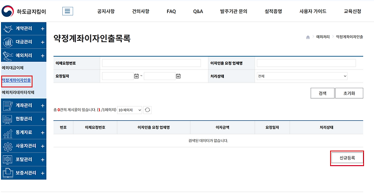Open the 처리상태 dropdown

click(302, 76)
